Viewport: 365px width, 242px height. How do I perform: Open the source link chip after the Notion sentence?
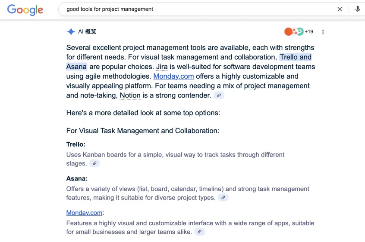219,95
